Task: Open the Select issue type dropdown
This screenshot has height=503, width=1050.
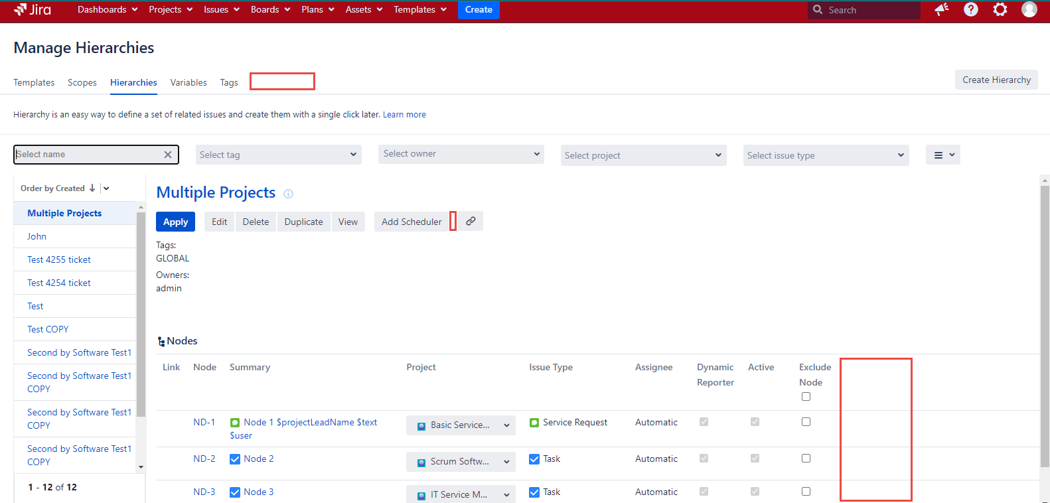Action: (826, 155)
